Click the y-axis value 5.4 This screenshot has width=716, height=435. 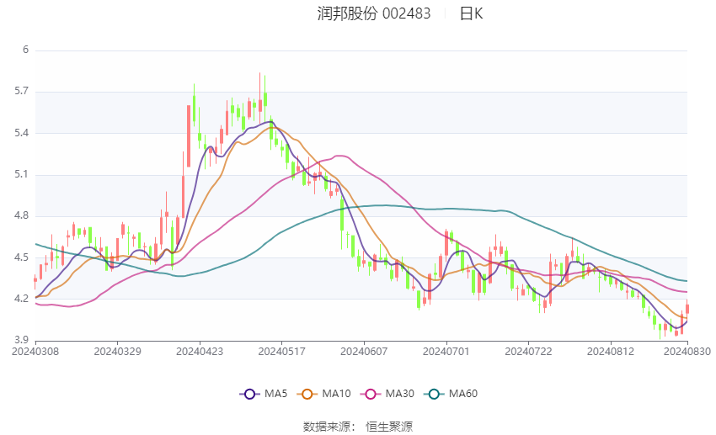(x=21, y=133)
